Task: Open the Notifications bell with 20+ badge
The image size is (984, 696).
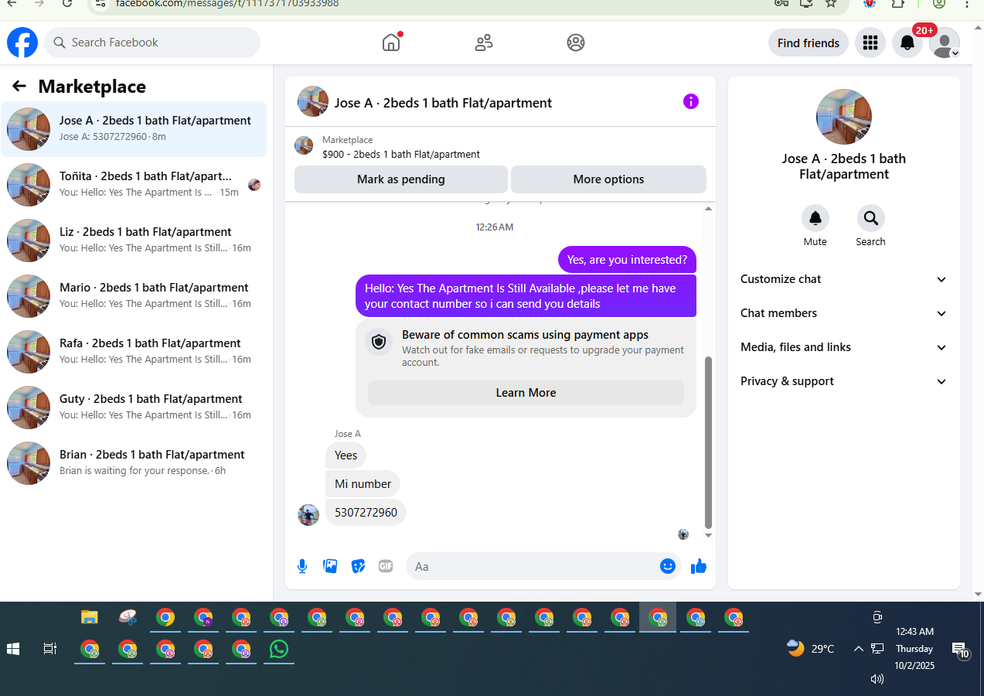Action: point(907,43)
